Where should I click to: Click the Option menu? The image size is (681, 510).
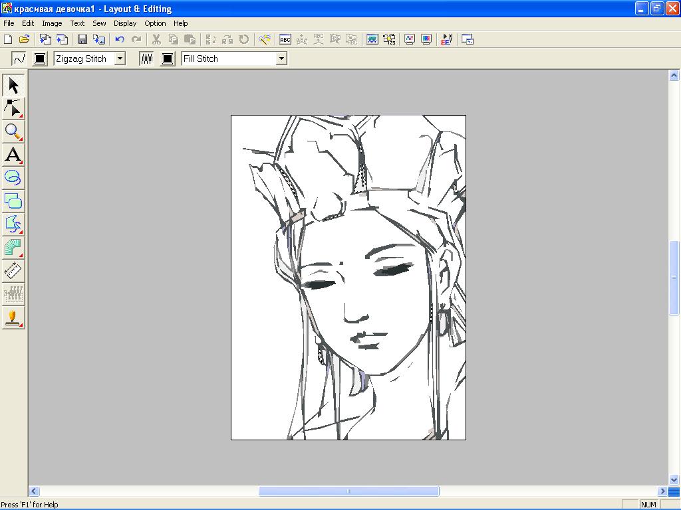[x=155, y=23]
